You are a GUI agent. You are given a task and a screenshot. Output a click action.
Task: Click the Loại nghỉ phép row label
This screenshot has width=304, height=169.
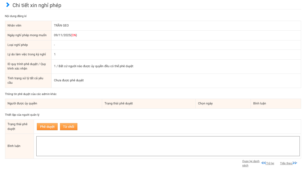pyautogui.click(x=18, y=45)
